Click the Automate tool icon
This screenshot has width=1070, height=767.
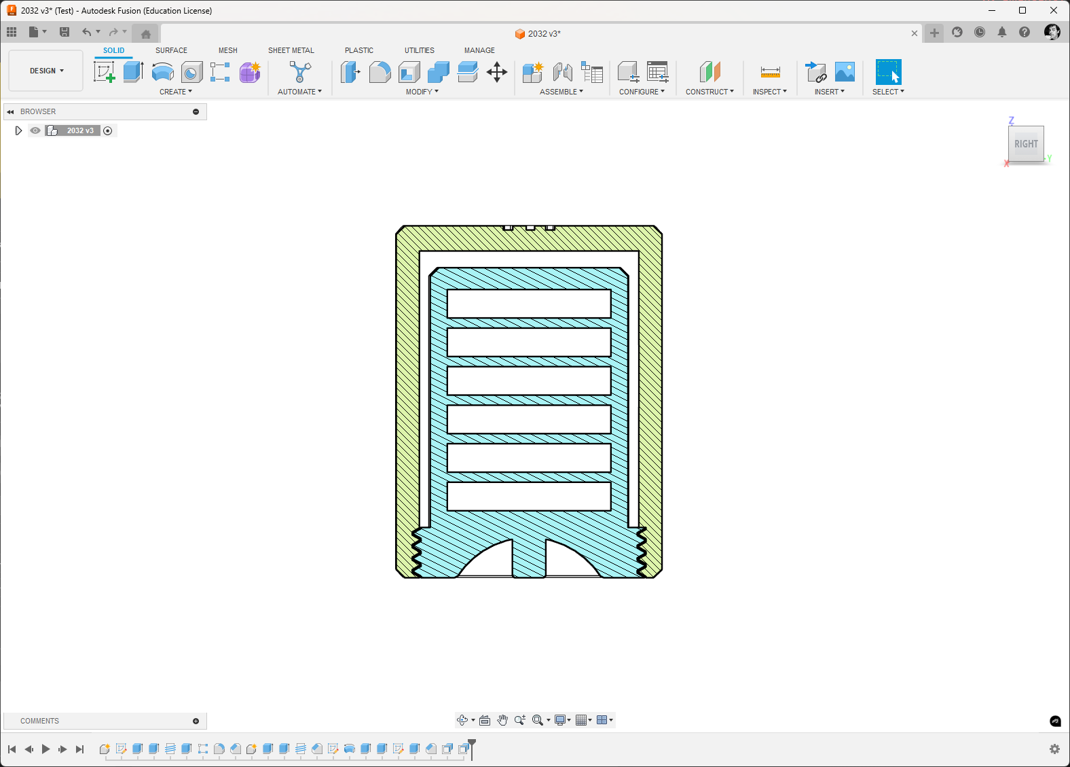pyautogui.click(x=299, y=72)
